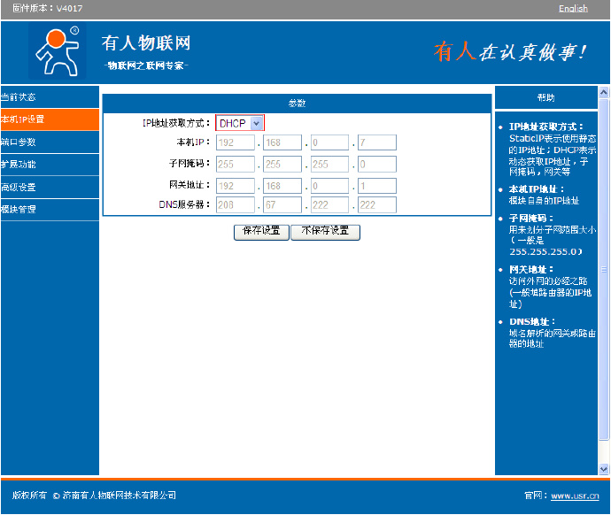Click DNS服务器 third octet field 222
Viewport: 611px width, 515px height.
329,204
